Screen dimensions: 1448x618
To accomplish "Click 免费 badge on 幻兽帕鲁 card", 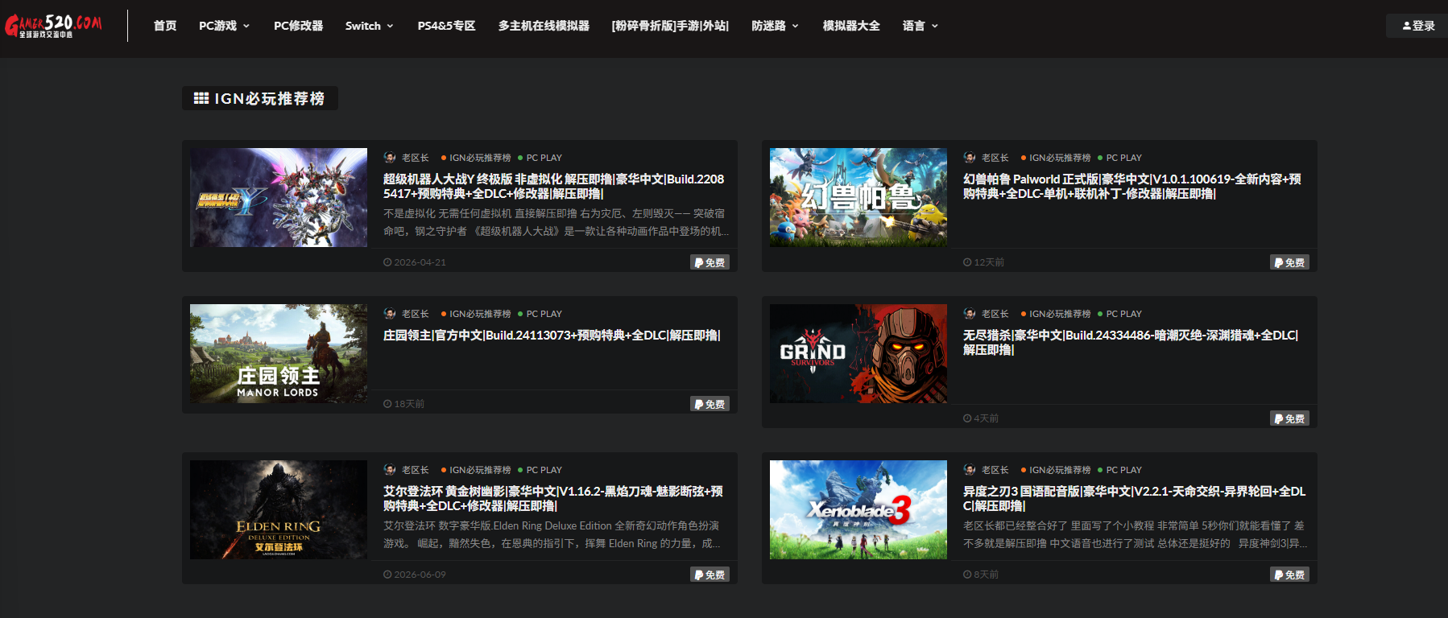I will pyautogui.click(x=1289, y=262).
